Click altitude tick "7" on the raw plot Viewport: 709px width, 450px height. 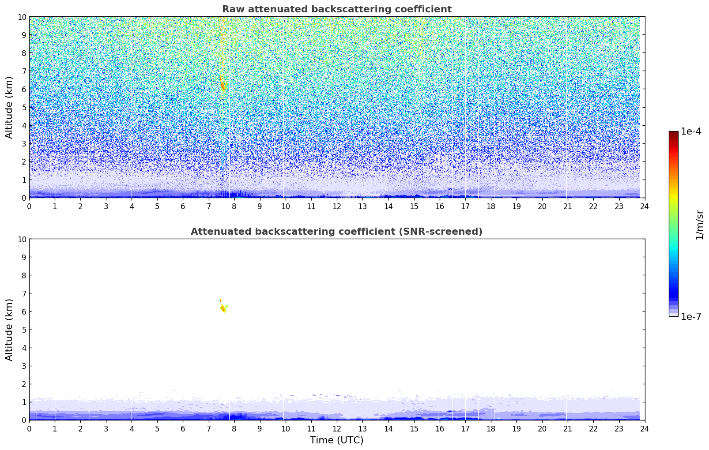pos(24,71)
